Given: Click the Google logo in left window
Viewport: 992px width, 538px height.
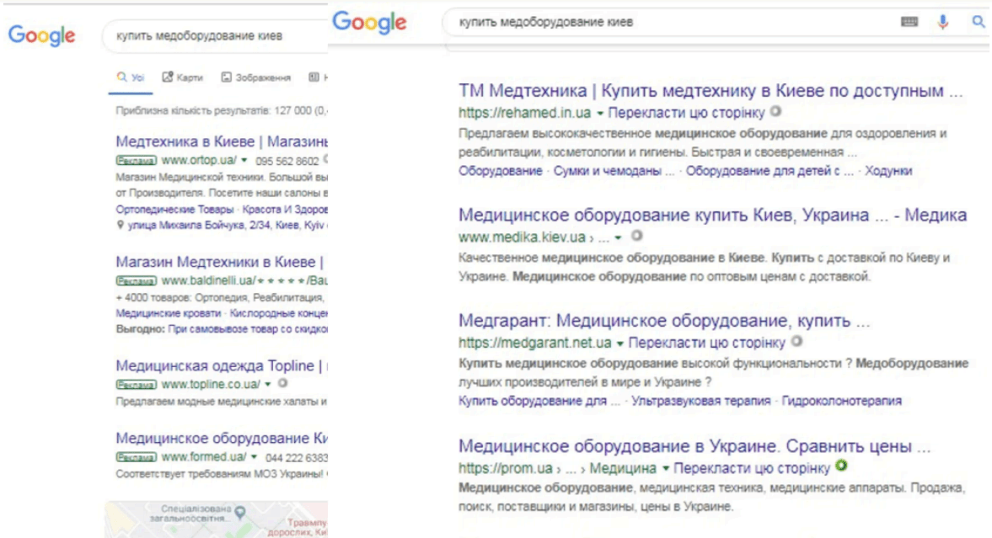Looking at the screenshot, I should click(42, 35).
